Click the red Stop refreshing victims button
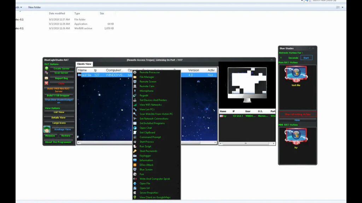This screenshot has height=203, width=362. pos(298,114)
